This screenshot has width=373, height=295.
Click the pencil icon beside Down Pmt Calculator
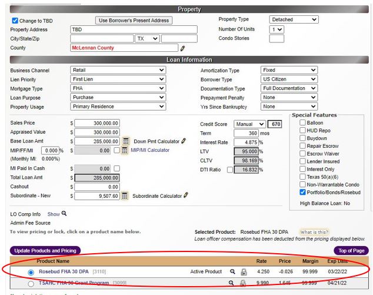coord(184,141)
